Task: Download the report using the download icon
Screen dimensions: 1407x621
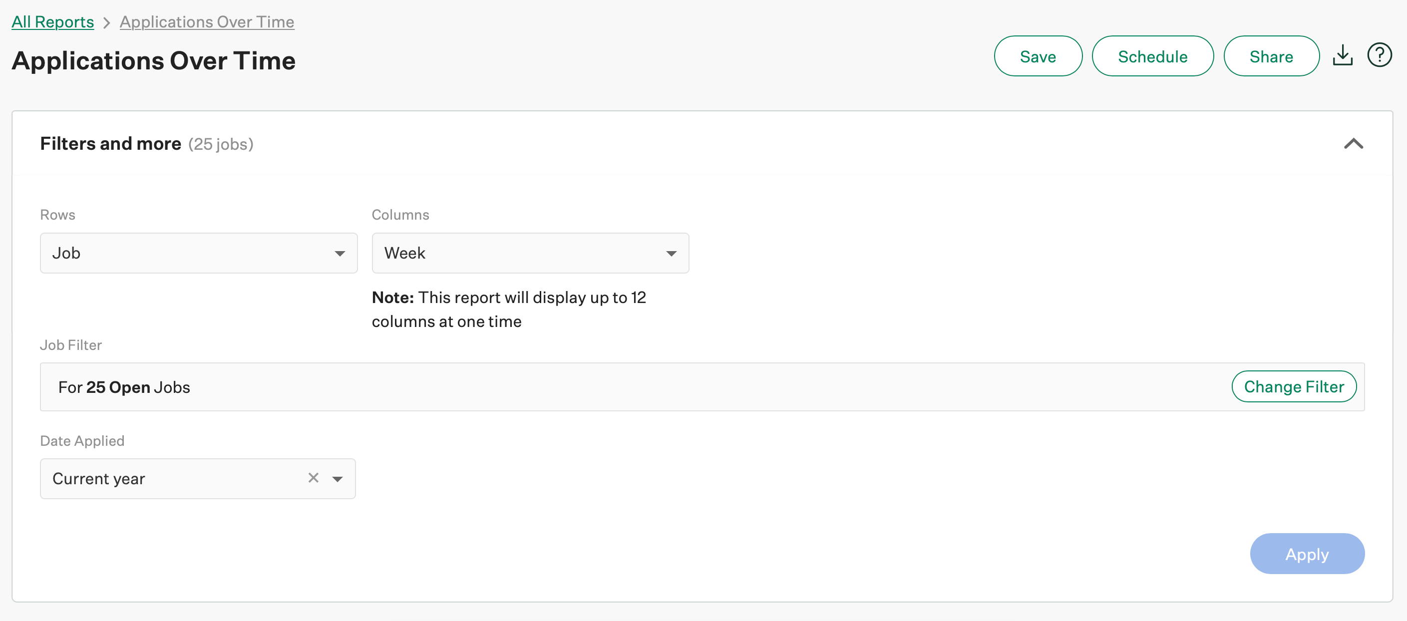Action: pyautogui.click(x=1343, y=56)
